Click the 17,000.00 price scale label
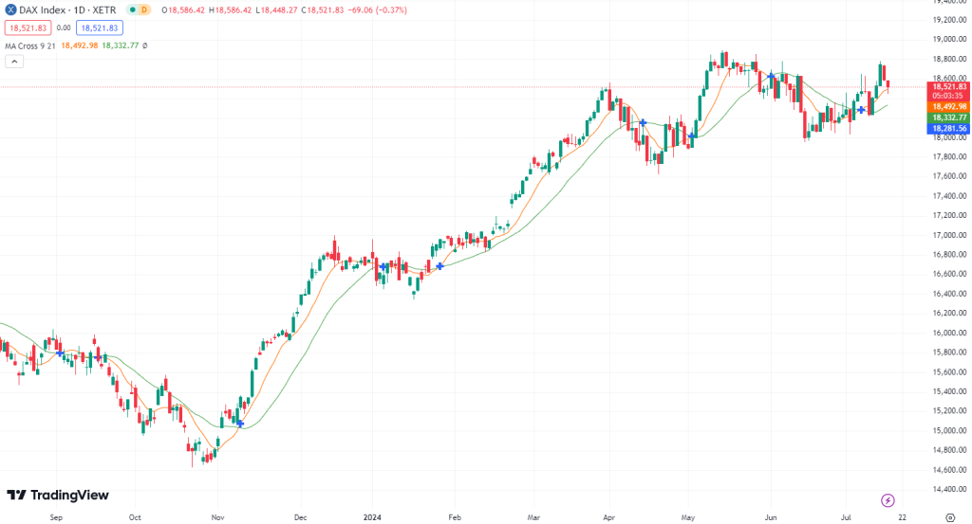 pos(949,235)
